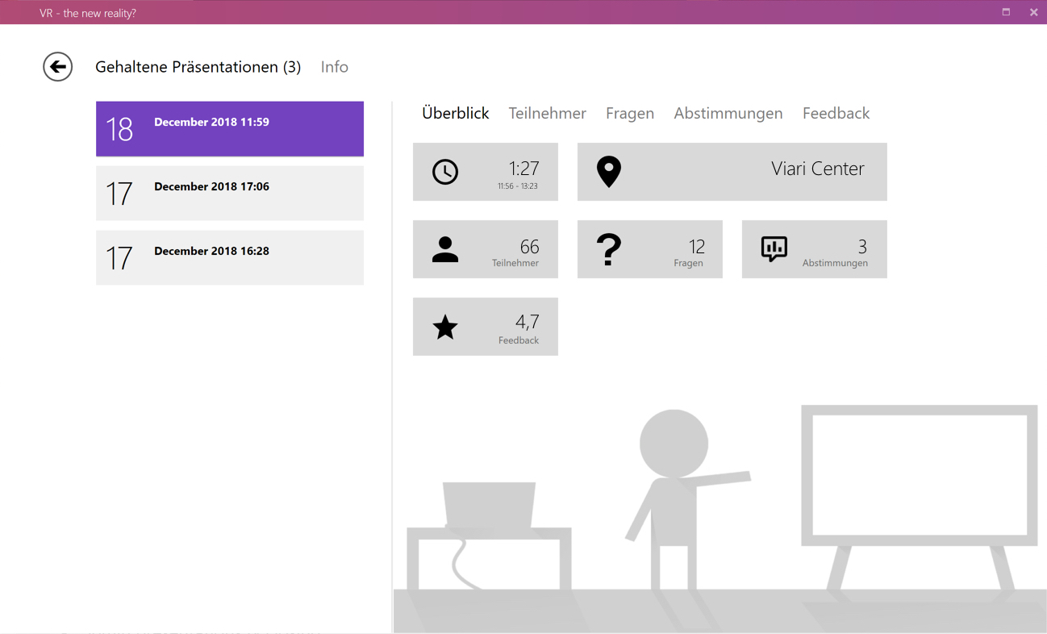Click the poll chart Abstimmungen icon
1047x634 pixels.
(x=774, y=249)
